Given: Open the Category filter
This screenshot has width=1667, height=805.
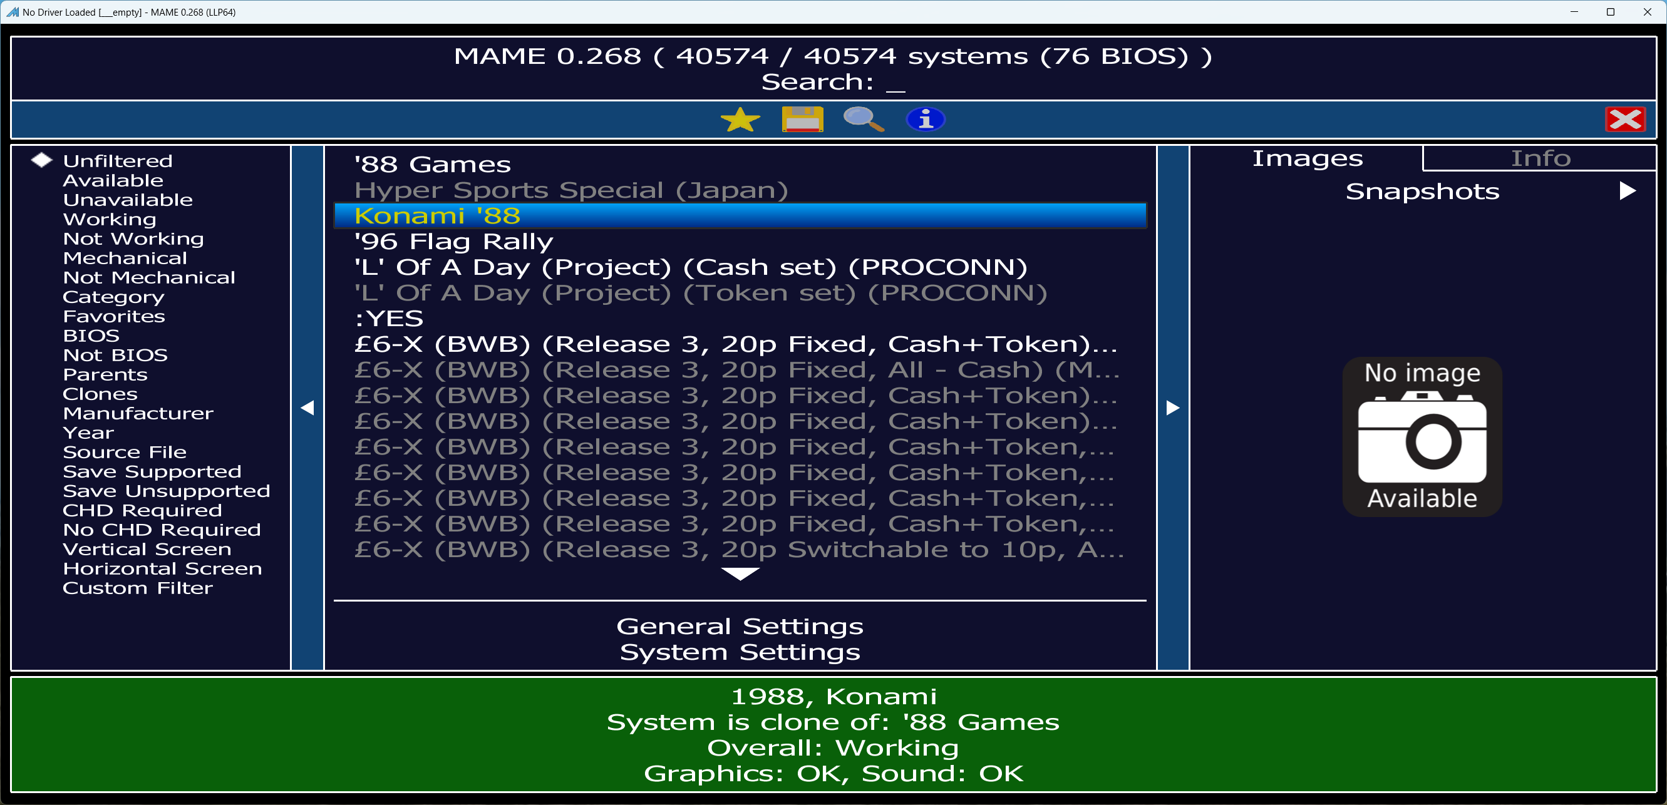Looking at the screenshot, I should (113, 297).
